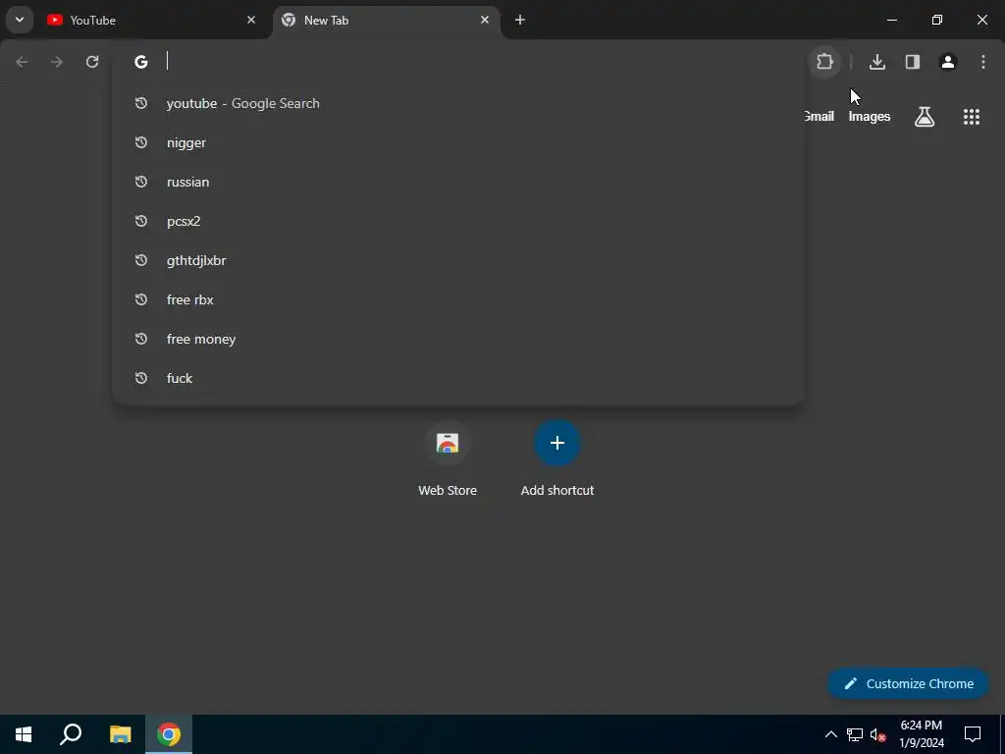Open File Explorer from the taskbar
The height and width of the screenshot is (754, 1005).
click(120, 734)
